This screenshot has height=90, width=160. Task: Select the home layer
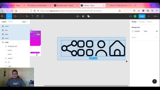15,26
